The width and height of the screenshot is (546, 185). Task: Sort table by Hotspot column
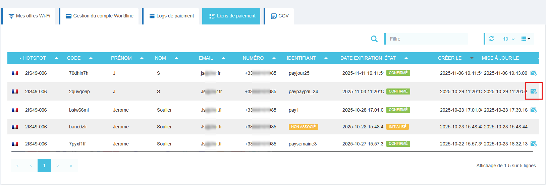pyautogui.click(x=35, y=58)
